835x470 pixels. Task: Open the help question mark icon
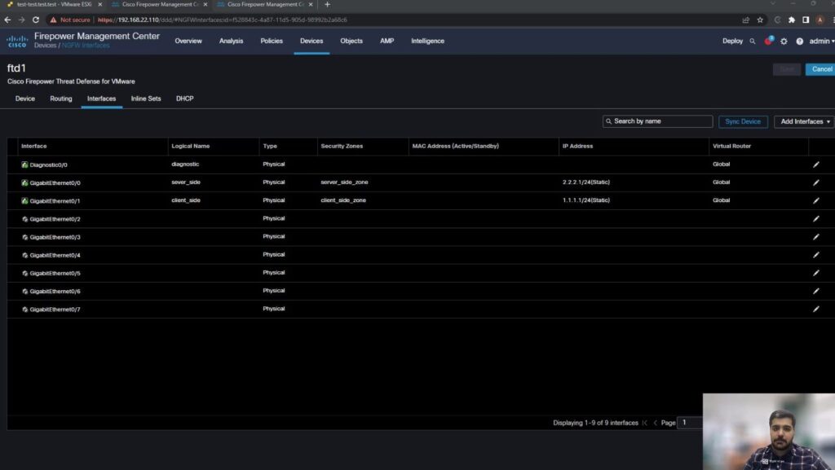pos(799,41)
